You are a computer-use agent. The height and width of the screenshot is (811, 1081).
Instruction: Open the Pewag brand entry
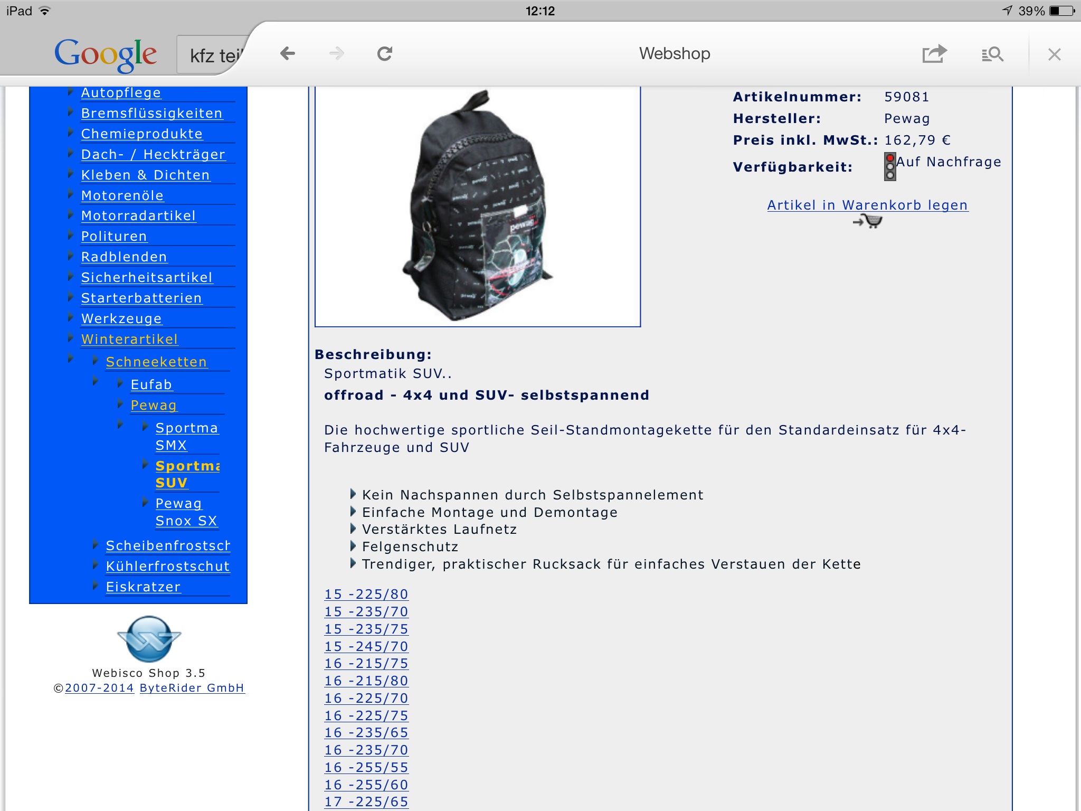point(154,405)
